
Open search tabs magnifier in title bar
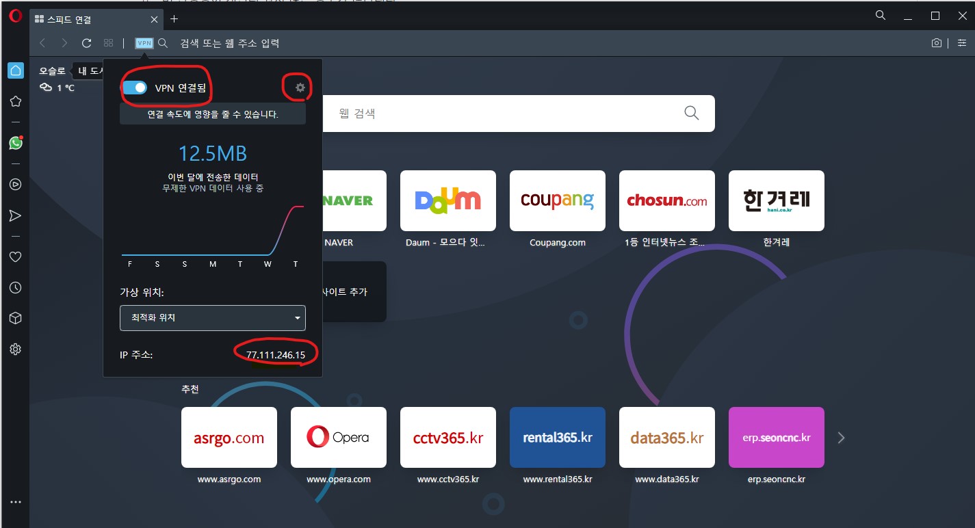click(881, 16)
